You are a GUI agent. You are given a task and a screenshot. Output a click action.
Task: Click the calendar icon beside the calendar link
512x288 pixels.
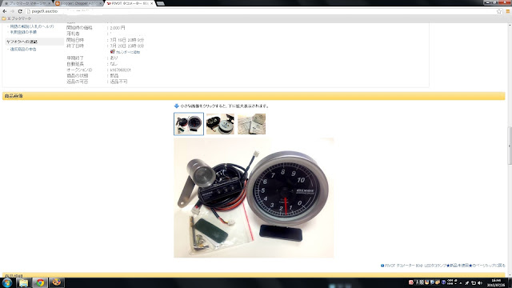point(112,51)
